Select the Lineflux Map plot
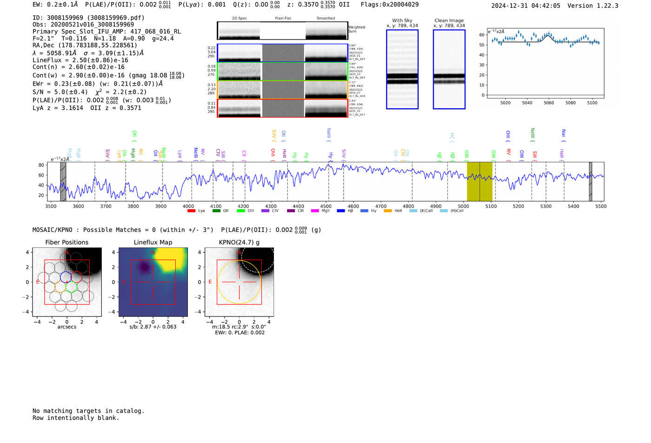The image size is (651, 443). 153,282
